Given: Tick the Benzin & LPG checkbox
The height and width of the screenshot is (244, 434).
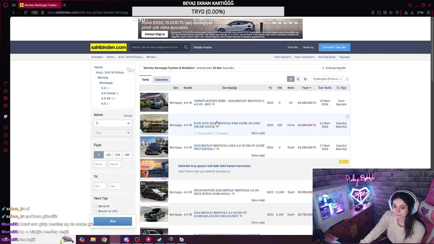Looking at the screenshot, I should (x=95, y=211).
